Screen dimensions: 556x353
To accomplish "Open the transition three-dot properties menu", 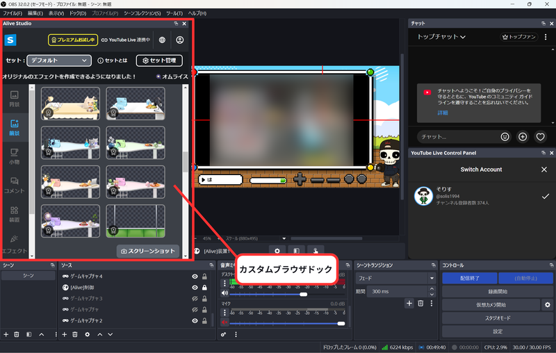I will coord(432,304).
